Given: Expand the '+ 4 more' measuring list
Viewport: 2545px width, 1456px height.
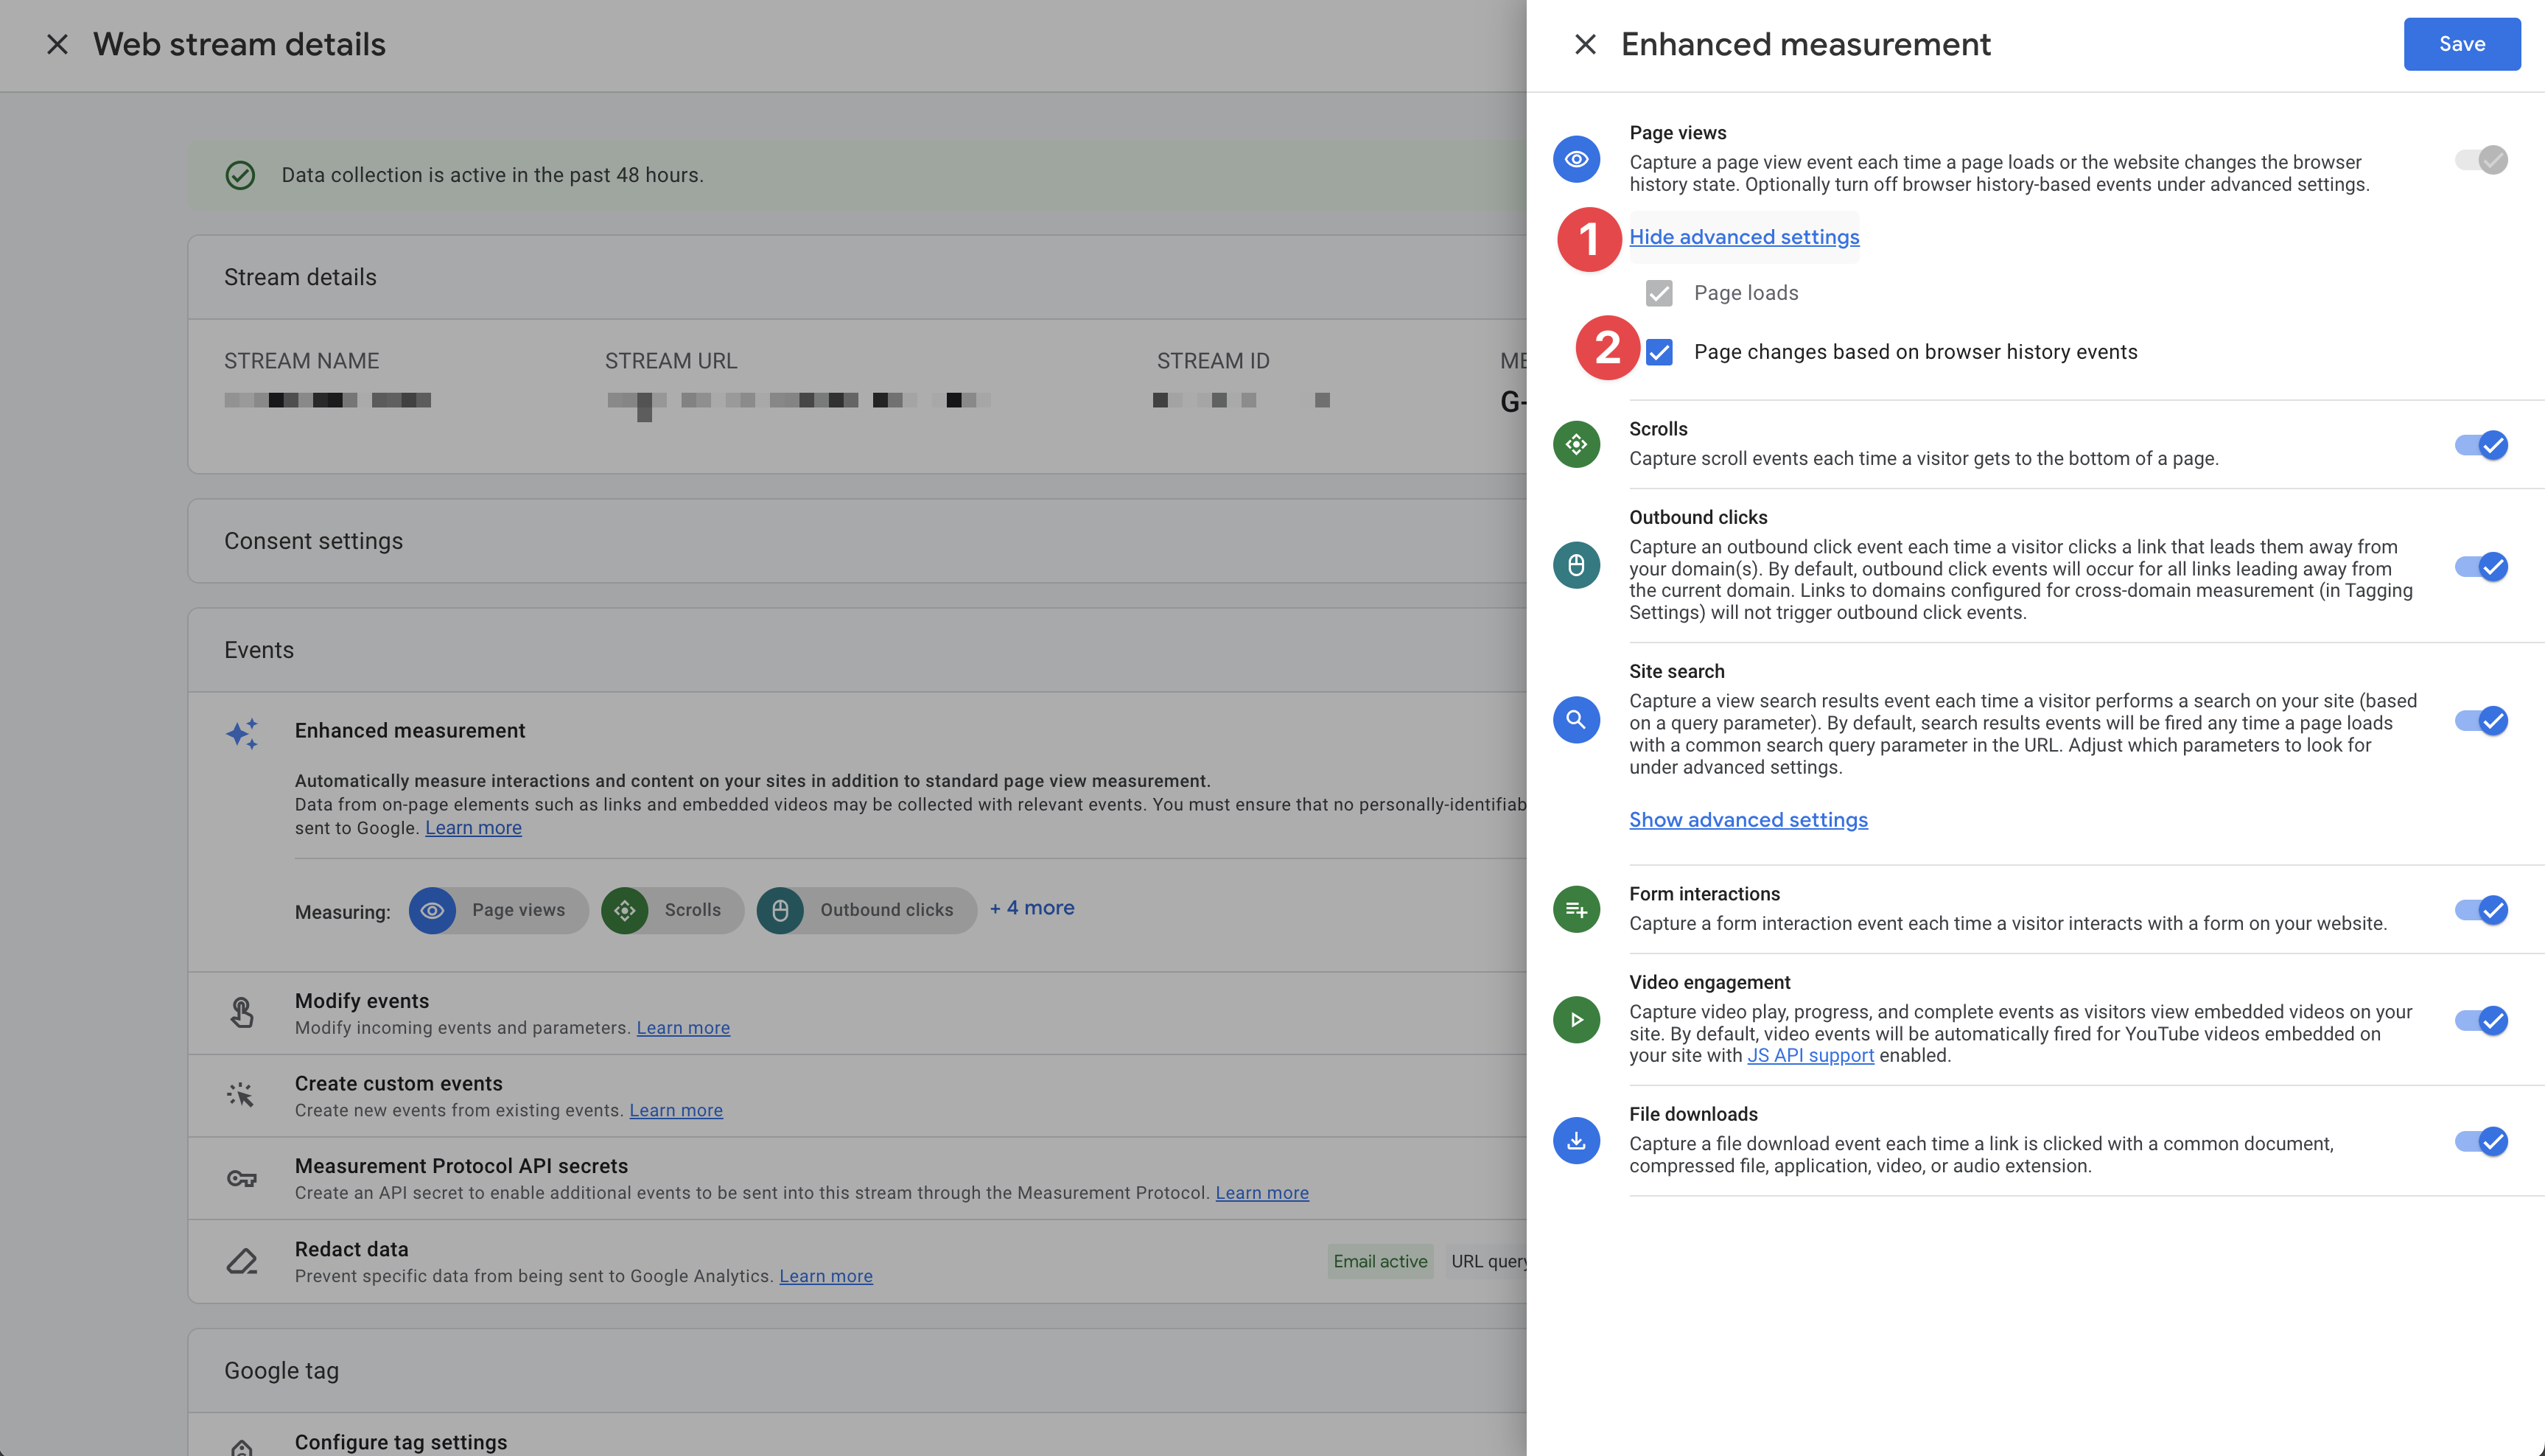Looking at the screenshot, I should click(x=1032, y=908).
